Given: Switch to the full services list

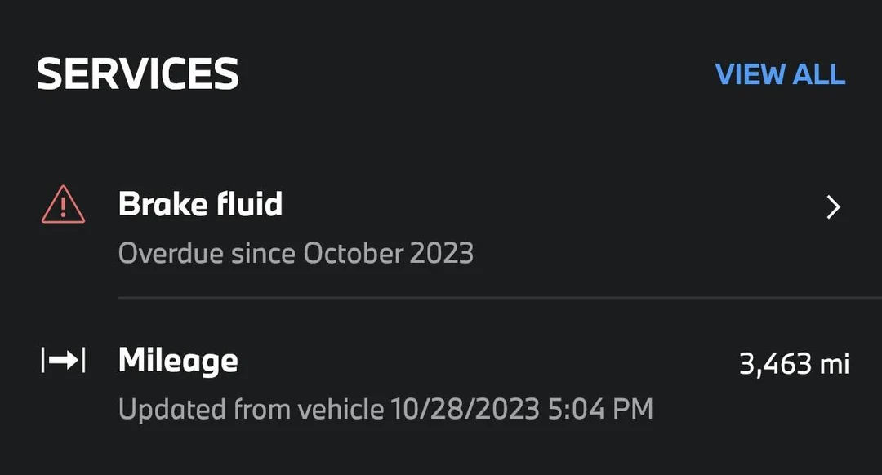Looking at the screenshot, I should pyautogui.click(x=780, y=75).
